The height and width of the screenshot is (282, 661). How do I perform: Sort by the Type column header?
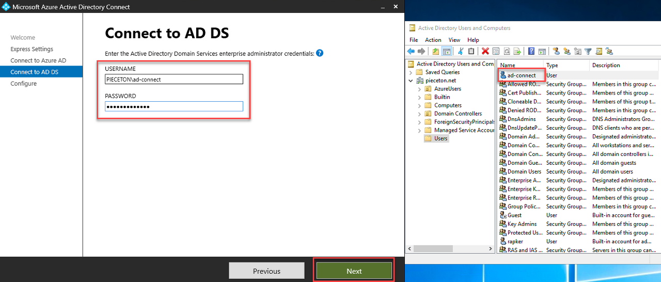566,65
